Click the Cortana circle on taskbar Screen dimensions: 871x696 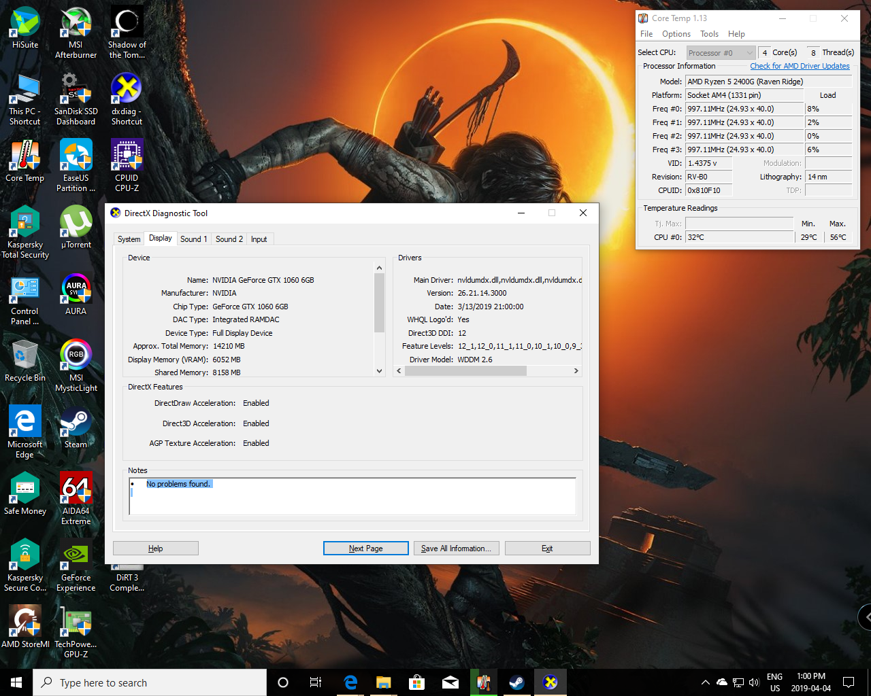pos(283,682)
